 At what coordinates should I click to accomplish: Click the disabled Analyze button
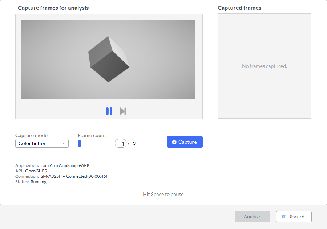[x=253, y=217]
